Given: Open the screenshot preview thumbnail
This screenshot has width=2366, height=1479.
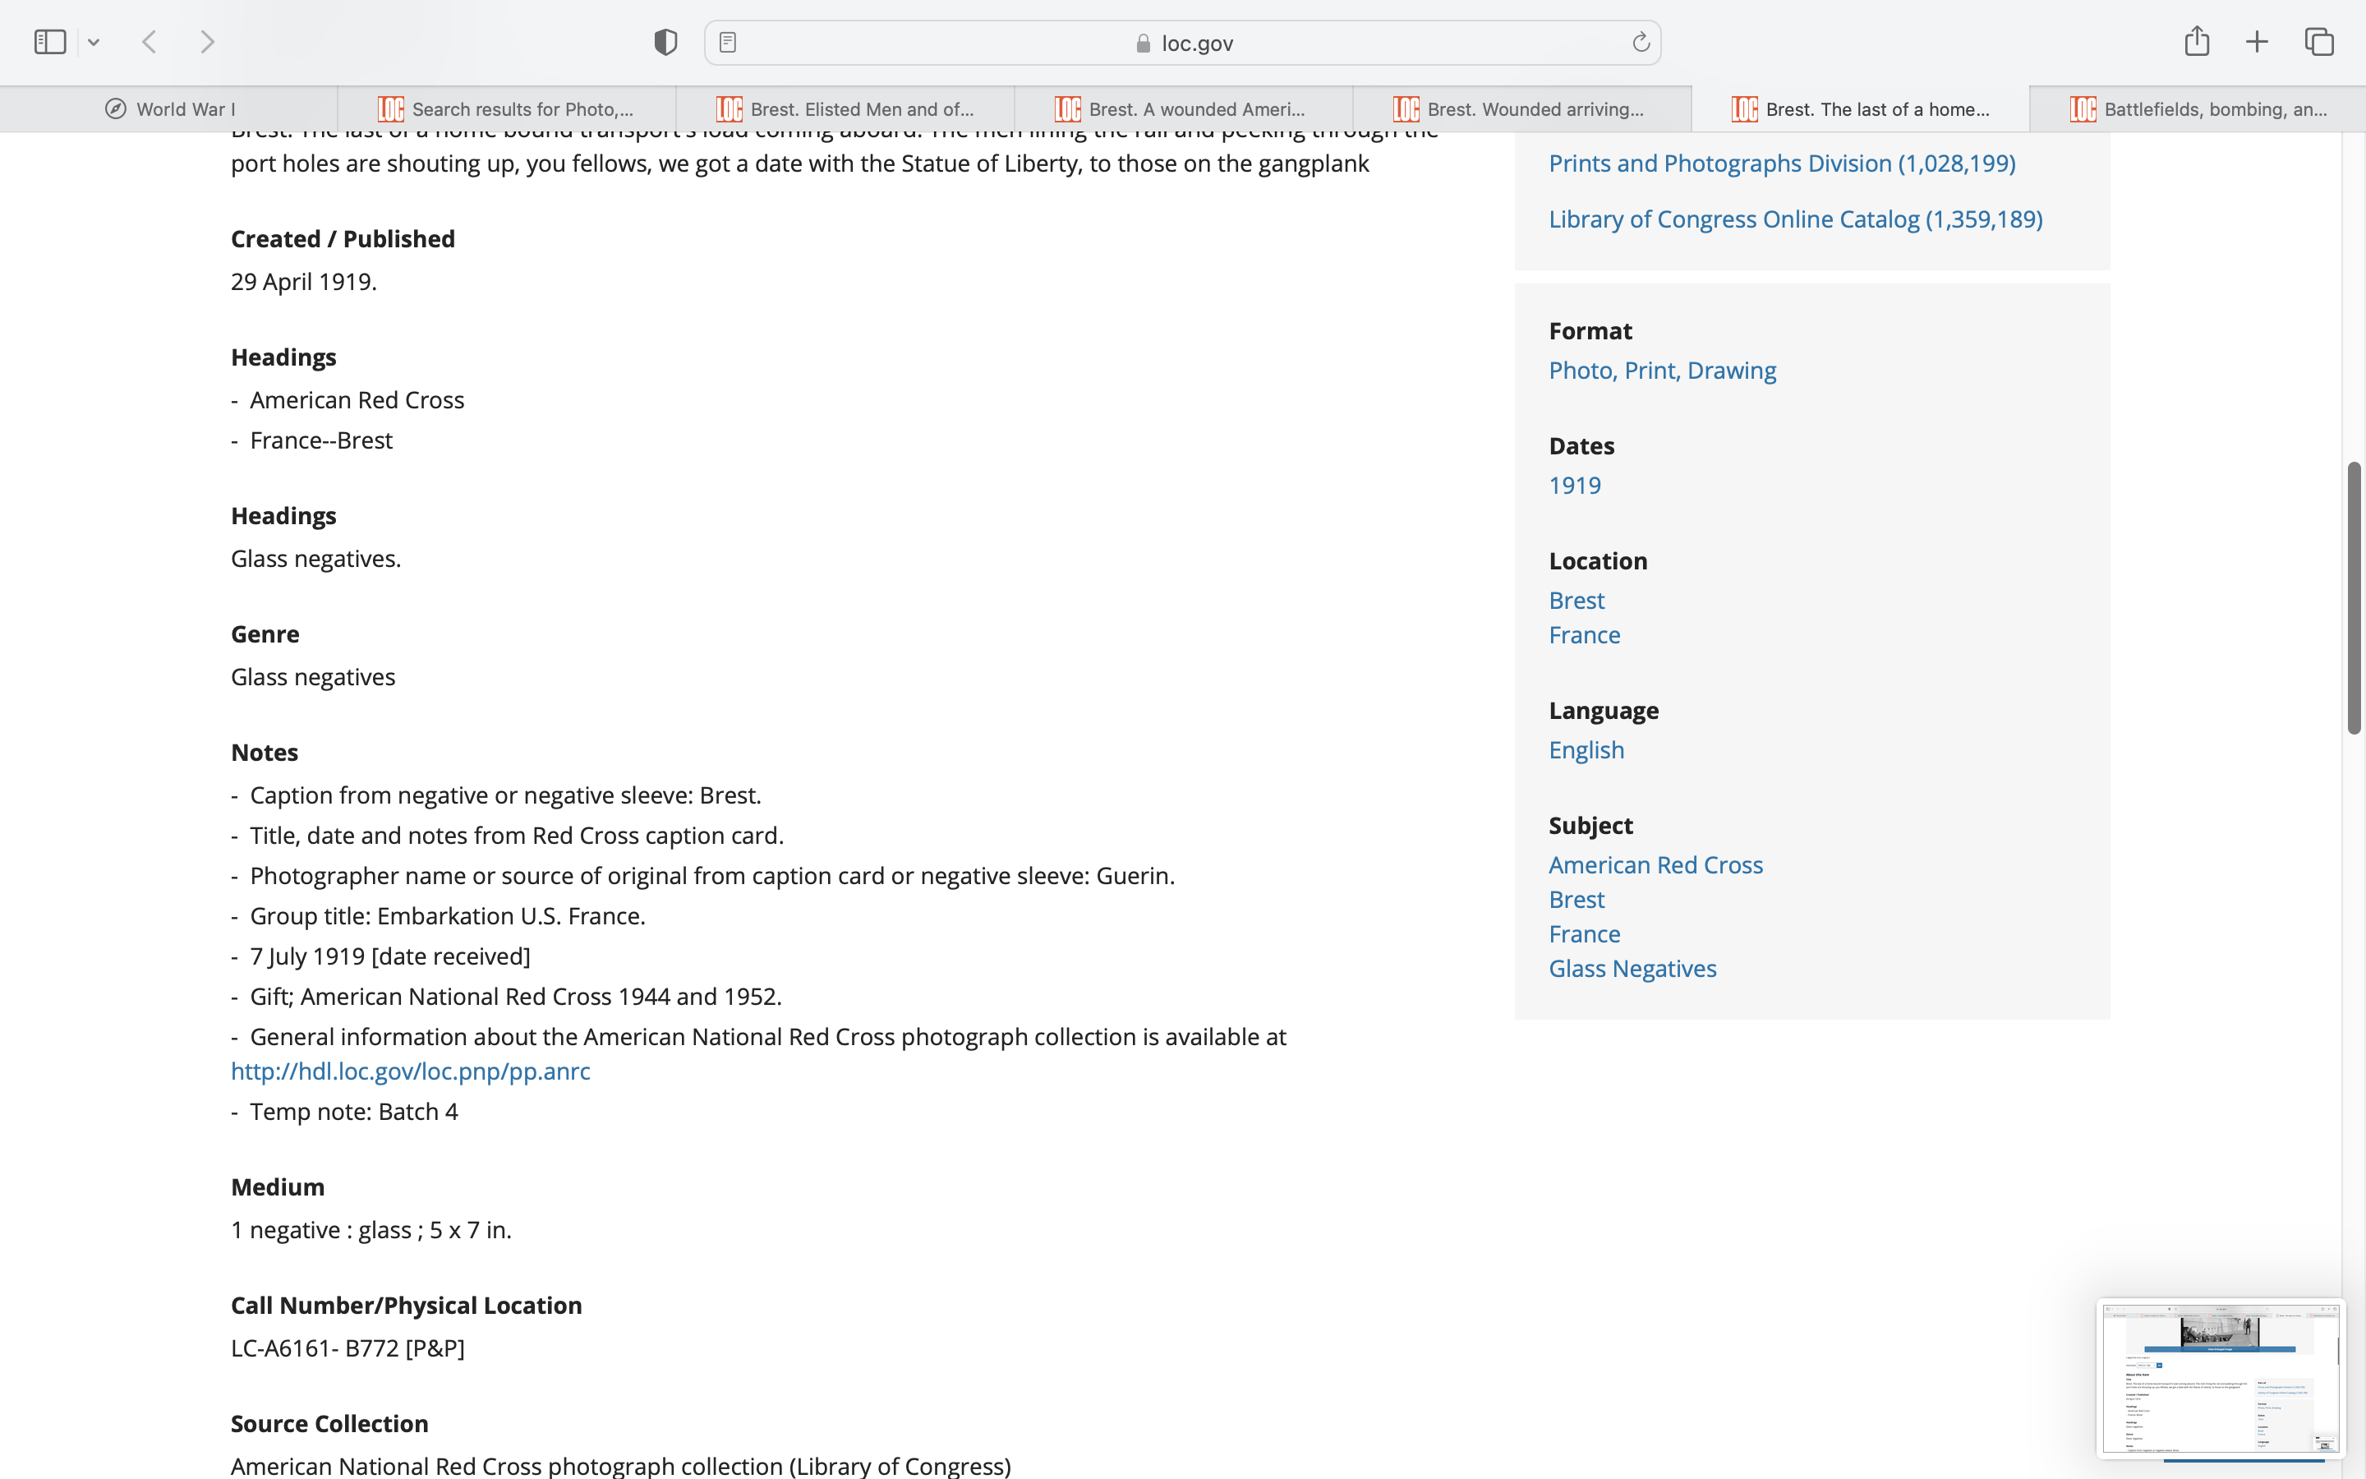Looking at the screenshot, I should (x=2219, y=1377).
